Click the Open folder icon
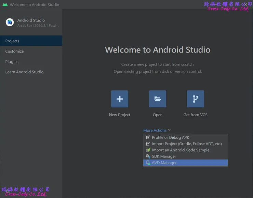This screenshot has height=198, width=253. tap(158, 99)
